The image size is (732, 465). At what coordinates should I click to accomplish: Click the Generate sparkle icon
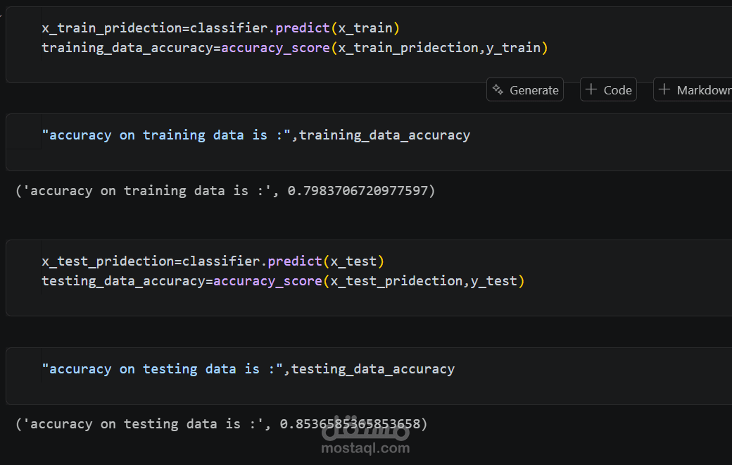(498, 89)
